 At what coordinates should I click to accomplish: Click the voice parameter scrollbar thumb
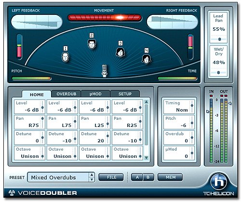(x=146, y=125)
